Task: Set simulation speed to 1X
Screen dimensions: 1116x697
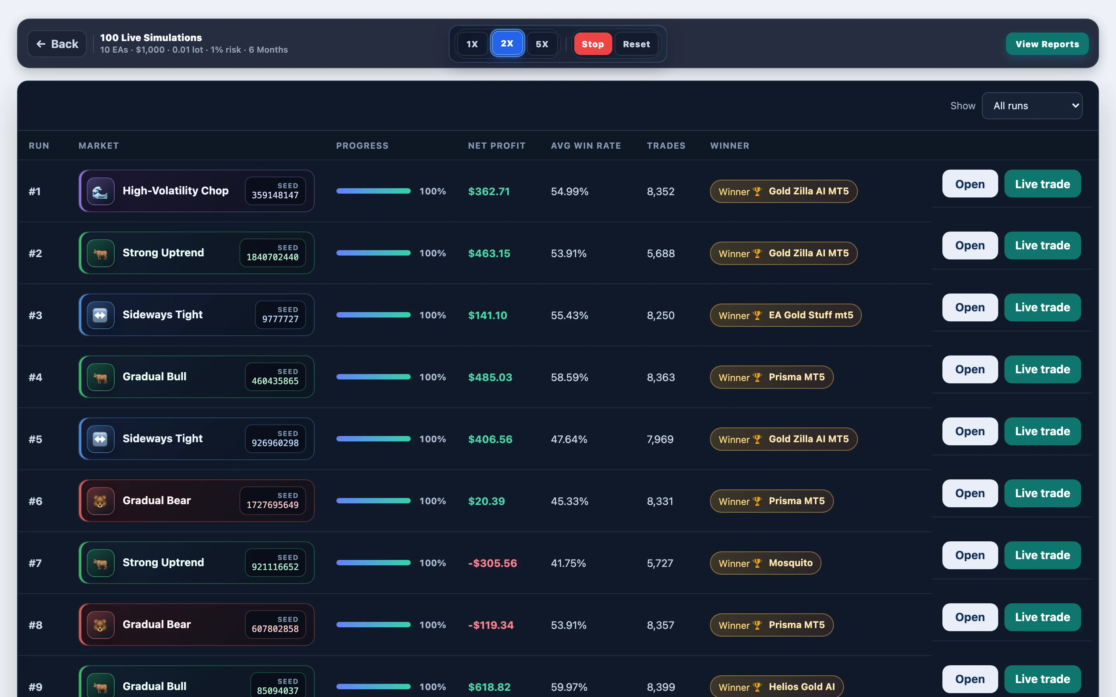Action: [x=472, y=44]
